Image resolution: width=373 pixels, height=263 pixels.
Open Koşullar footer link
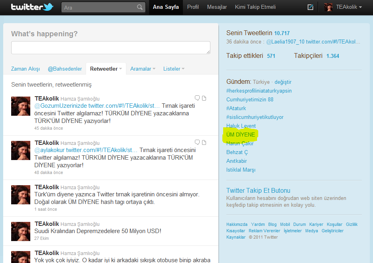pos(334,224)
